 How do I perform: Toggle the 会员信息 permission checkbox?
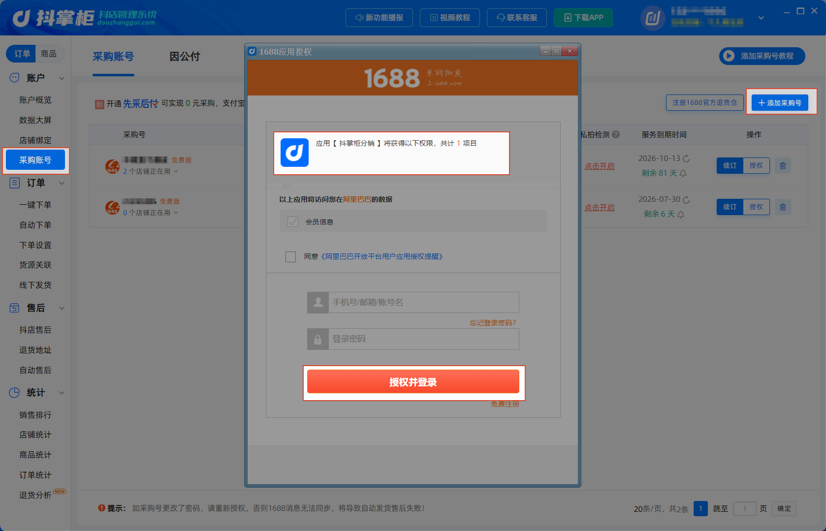[x=293, y=221]
